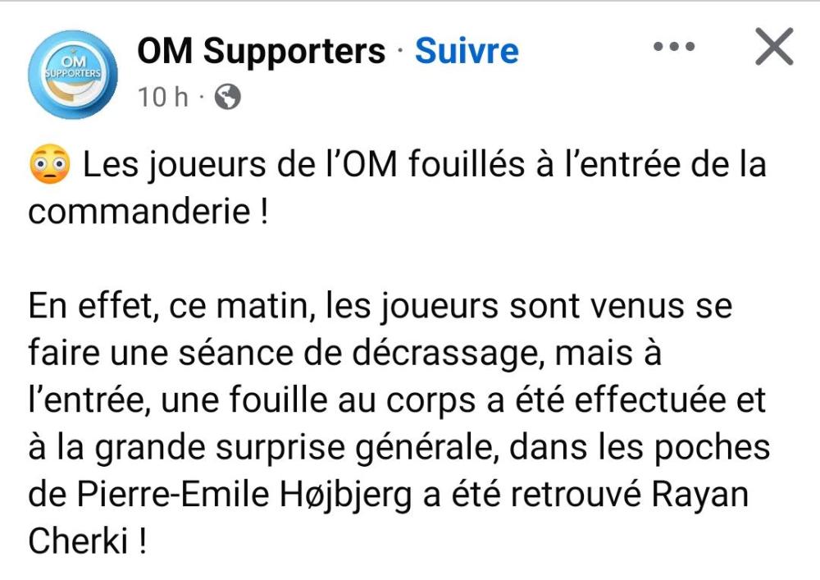The width and height of the screenshot is (820, 580).
Task: Click 'Cherki !' on the last line
Action: 88,541
